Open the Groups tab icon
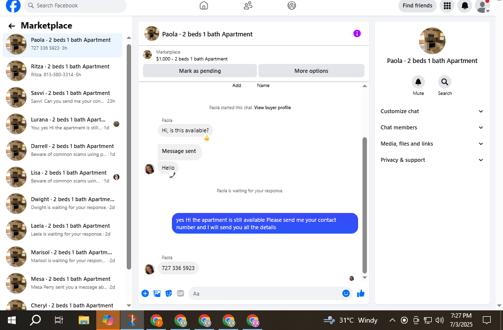 (292, 5)
